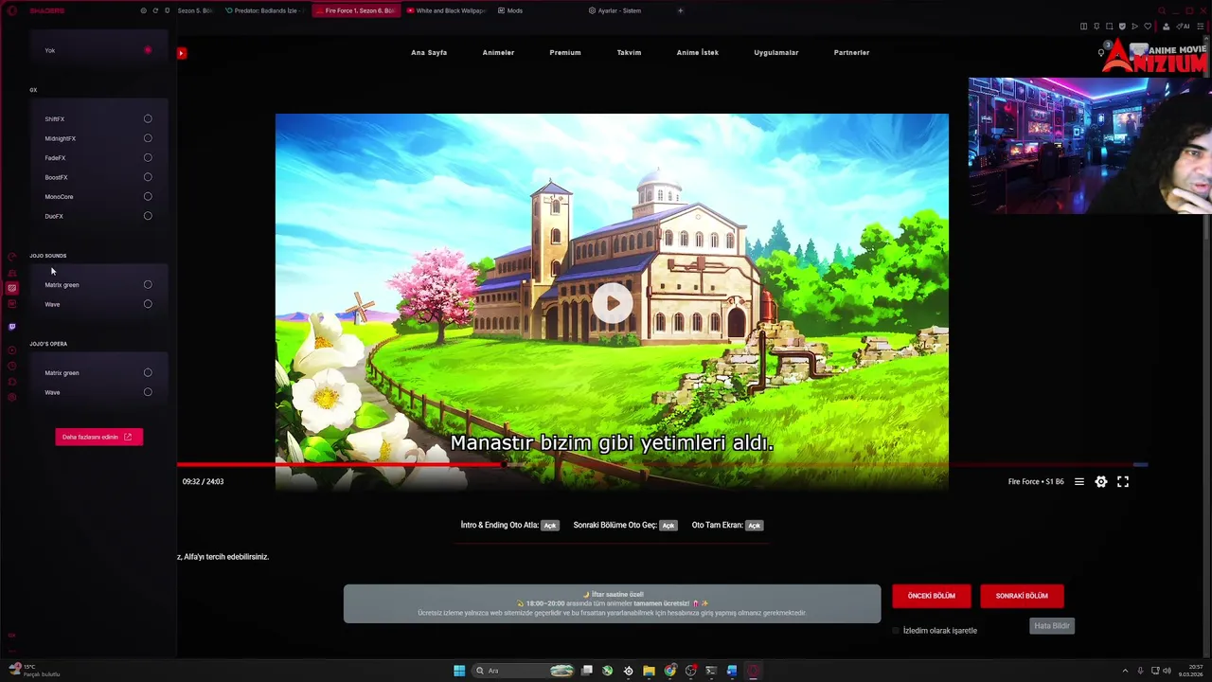Seek on the red video progress bar

(663, 465)
